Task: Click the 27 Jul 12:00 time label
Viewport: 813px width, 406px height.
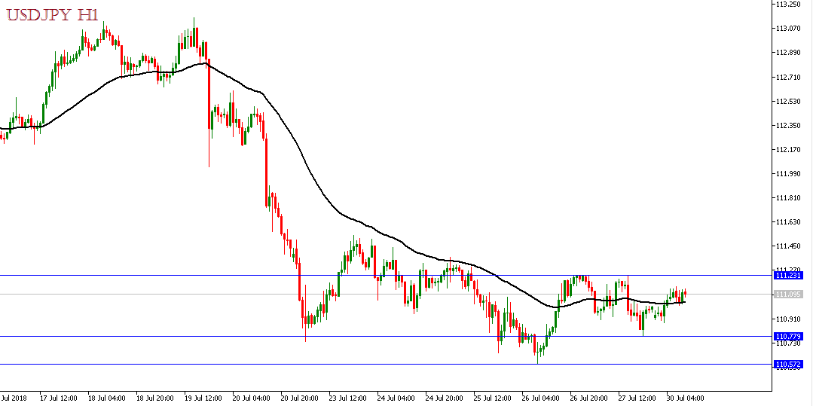Action: coord(637,397)
